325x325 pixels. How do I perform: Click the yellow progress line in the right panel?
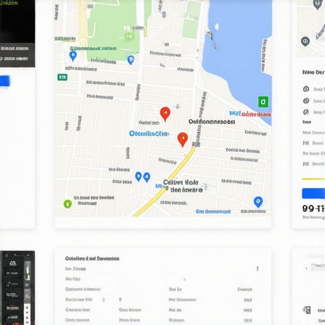pos(314,179)
